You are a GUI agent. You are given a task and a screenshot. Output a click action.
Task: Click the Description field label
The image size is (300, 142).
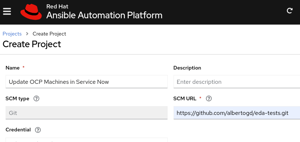click(187, 68)
